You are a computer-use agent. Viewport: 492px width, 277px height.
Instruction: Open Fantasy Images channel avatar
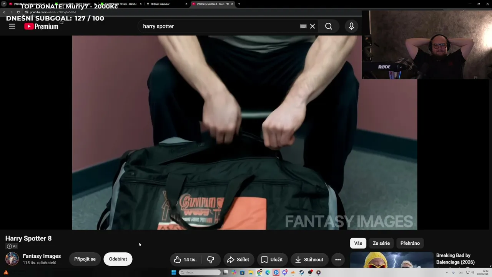coord(12,259)
